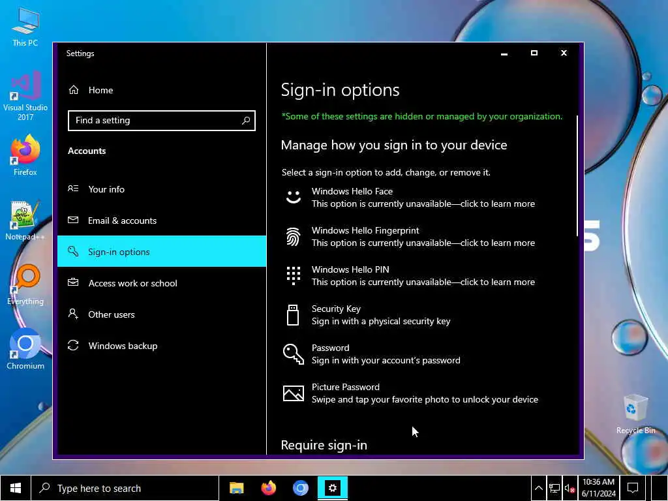
Task: Open Windows Start menu
Action: point(16,488)
